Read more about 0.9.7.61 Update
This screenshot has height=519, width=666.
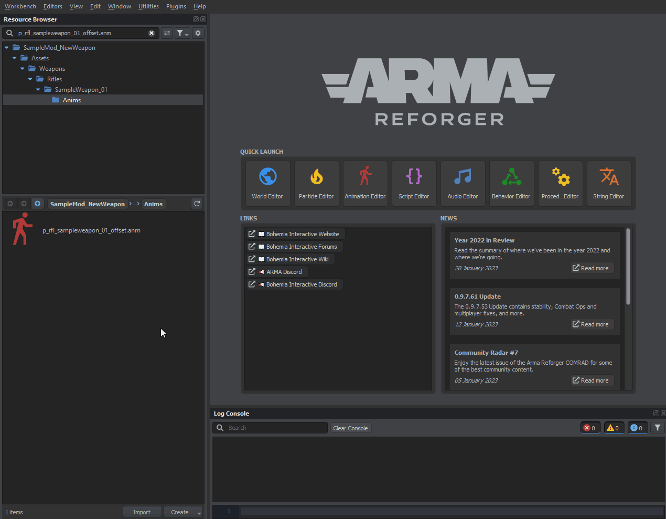(x=592, y=324)
